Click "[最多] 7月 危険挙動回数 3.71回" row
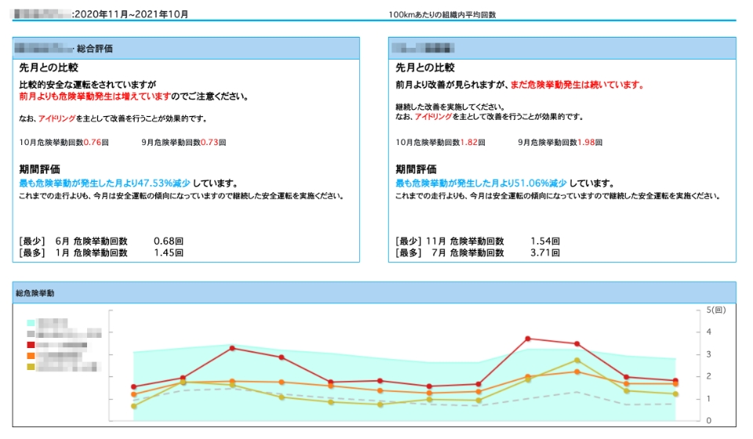Viewport: 753px width, 439px height. tap(478, 253)
